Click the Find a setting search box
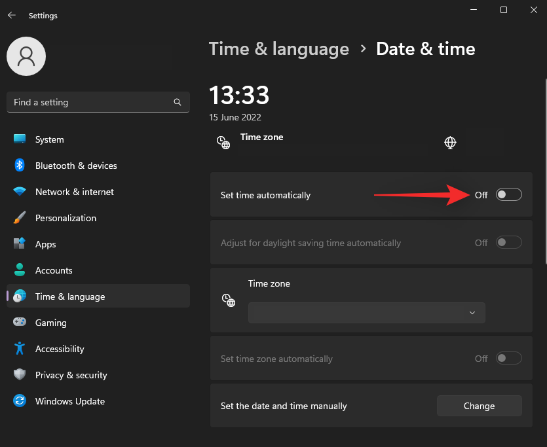The image size is (547, 447). (x=98, y=102)
